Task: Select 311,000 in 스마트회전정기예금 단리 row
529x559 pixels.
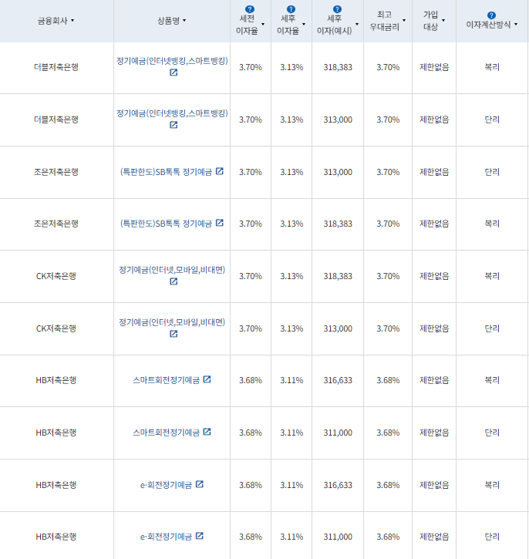Action: (x=338, y=433)
